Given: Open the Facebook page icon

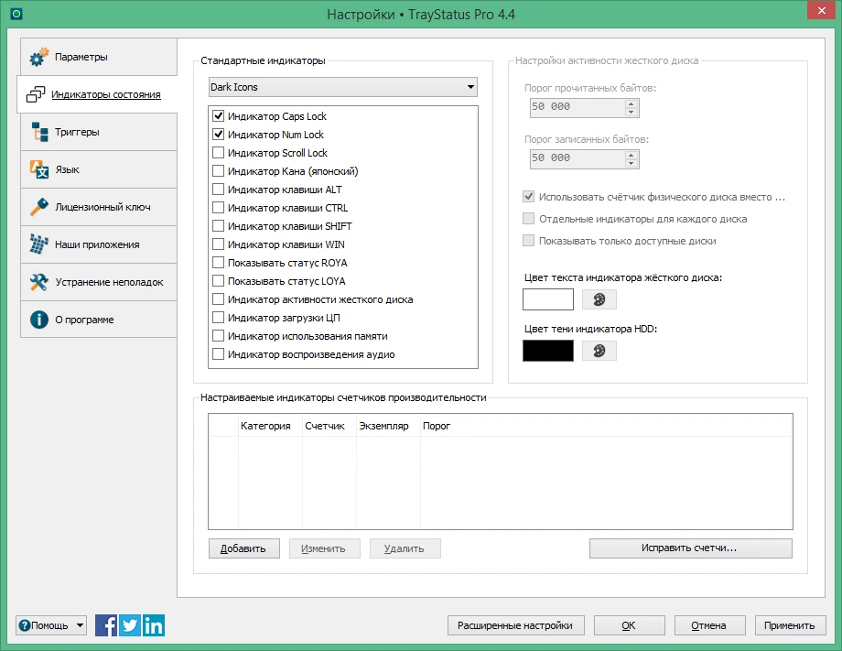Looking at the screenshot, I should [106, 625].
